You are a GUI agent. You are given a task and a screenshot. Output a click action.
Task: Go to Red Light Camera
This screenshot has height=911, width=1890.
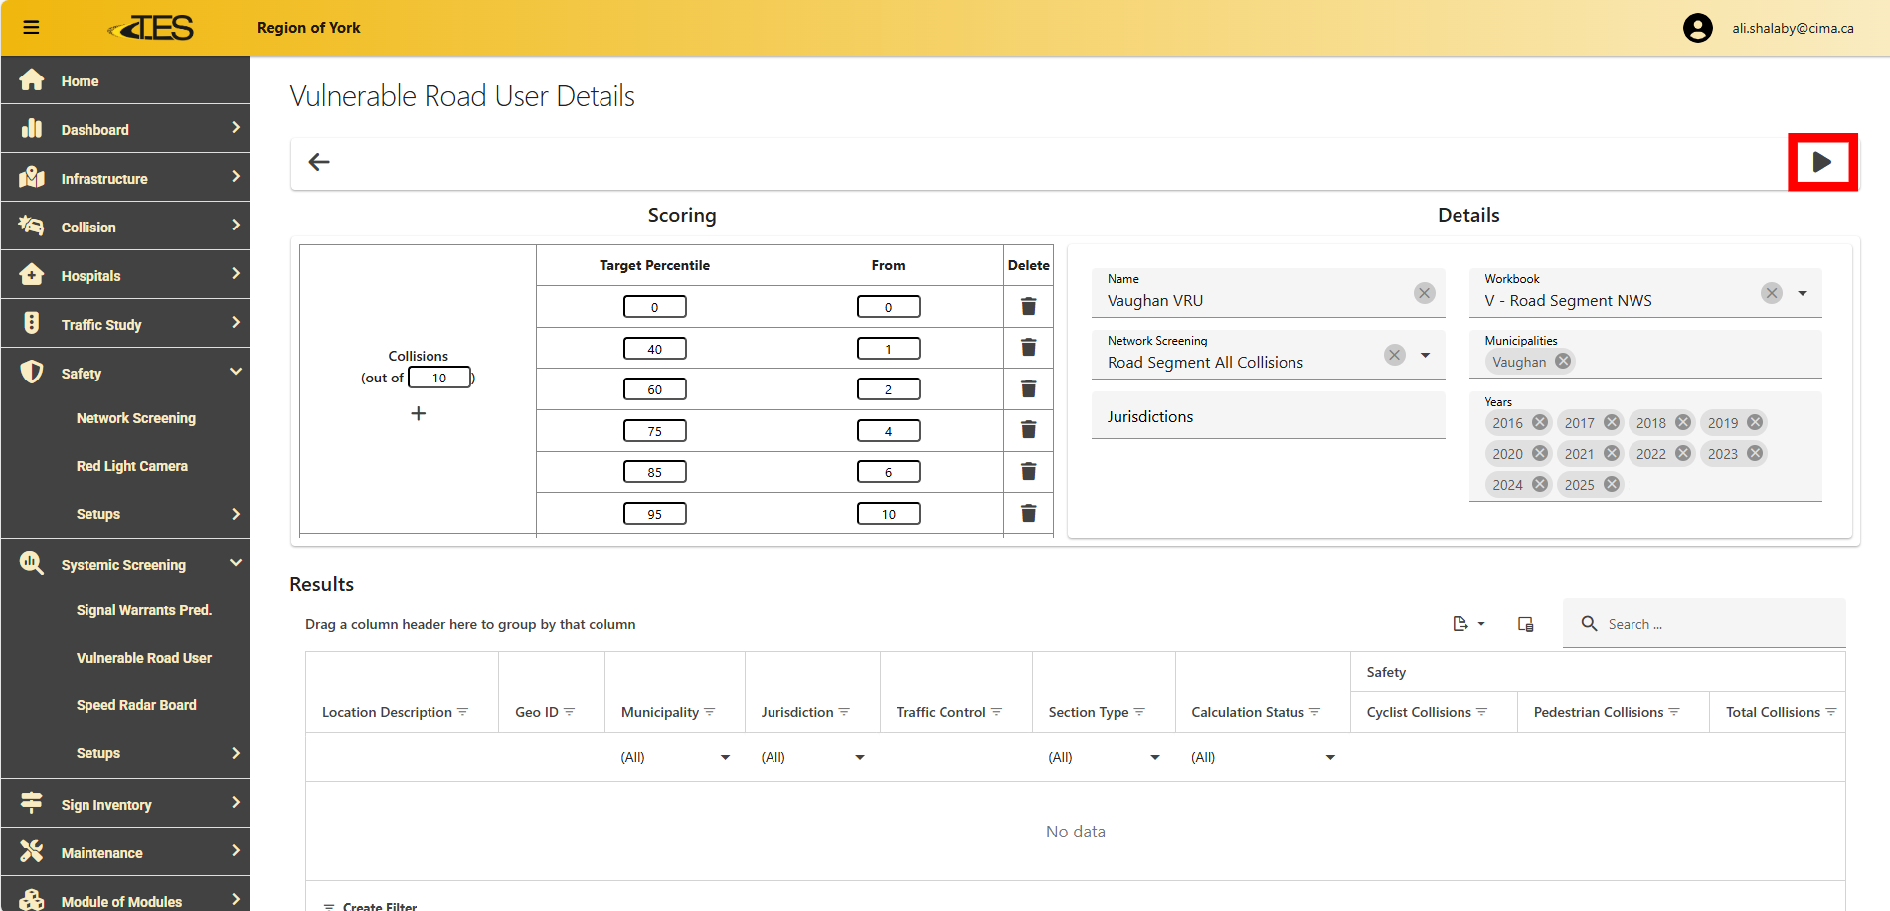131,466
